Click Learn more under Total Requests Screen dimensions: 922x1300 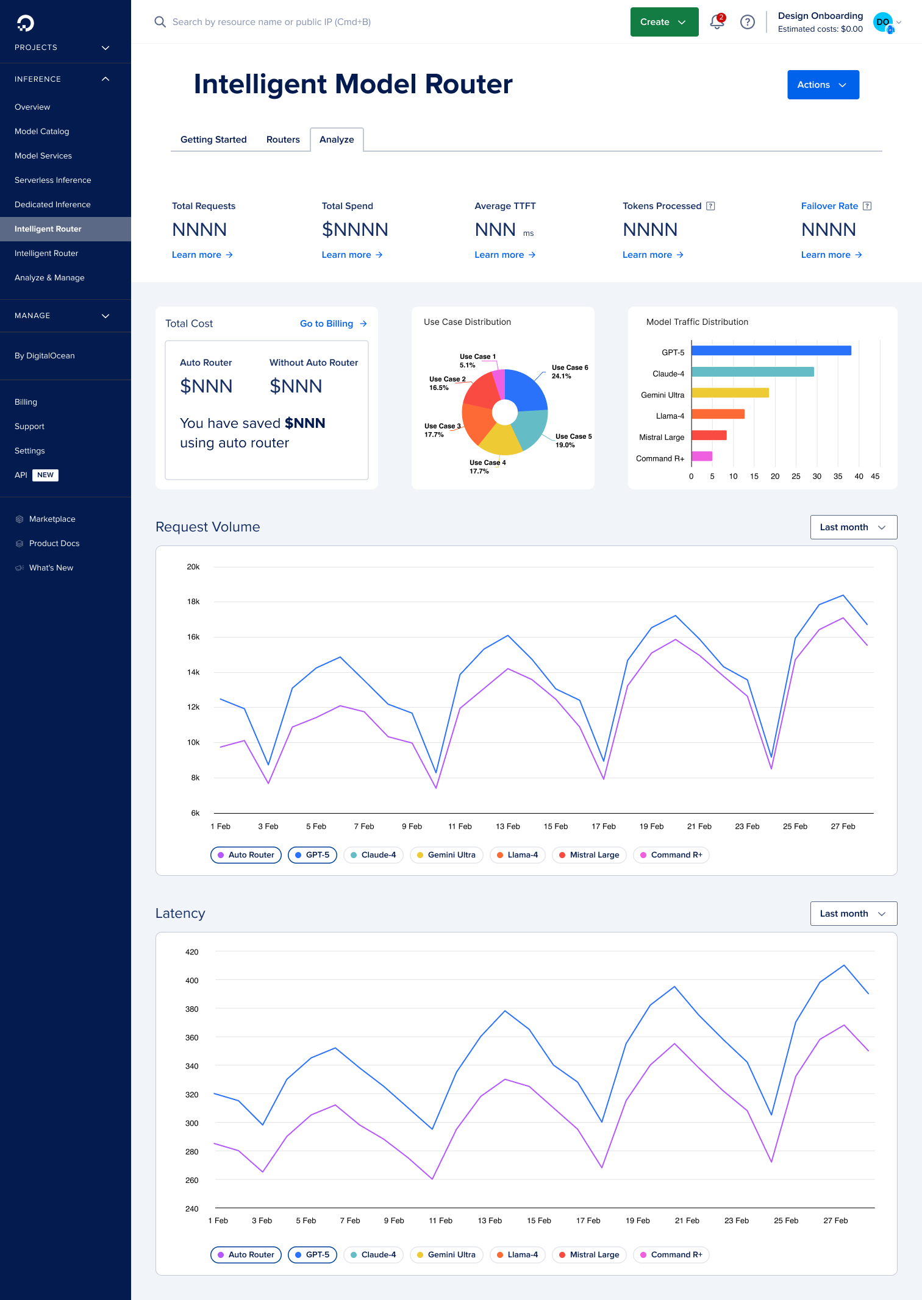point(202,255)
